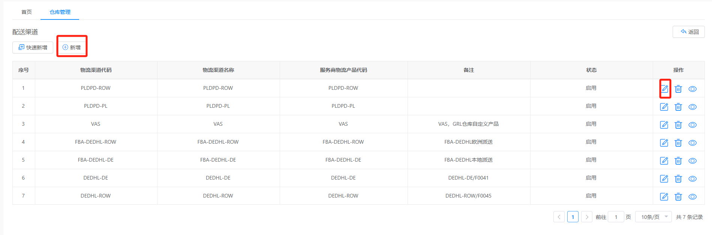The image size is (712, 235).
Task: Click edit icon for VAS row
Action: 664,125
